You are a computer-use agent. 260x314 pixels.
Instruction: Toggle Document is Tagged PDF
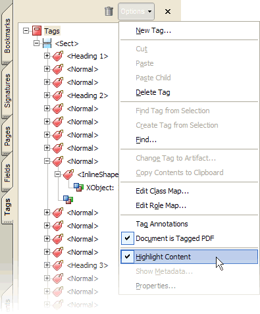tap(189, 238)
